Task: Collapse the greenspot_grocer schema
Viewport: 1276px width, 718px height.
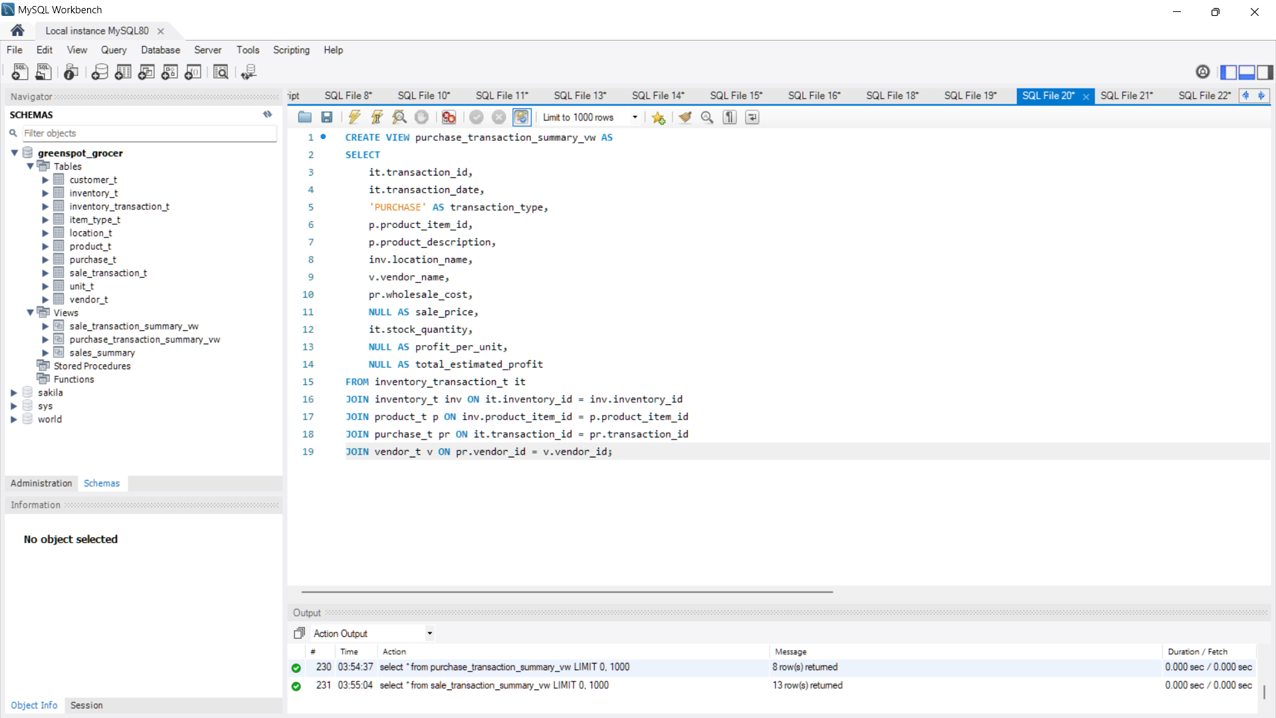Action: tap(14, 153)
